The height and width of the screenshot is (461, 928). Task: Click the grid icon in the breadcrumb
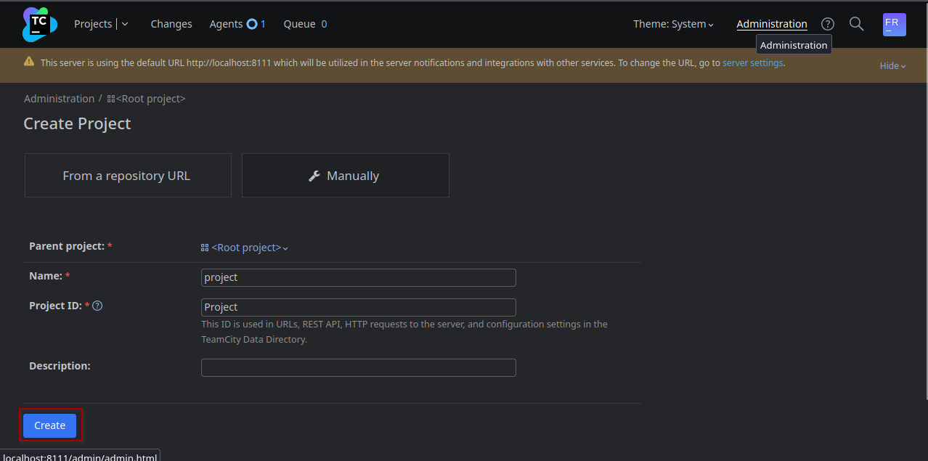tap(110, 98)
